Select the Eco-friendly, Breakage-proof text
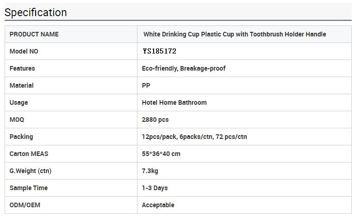354x216 pixels. 184,68
